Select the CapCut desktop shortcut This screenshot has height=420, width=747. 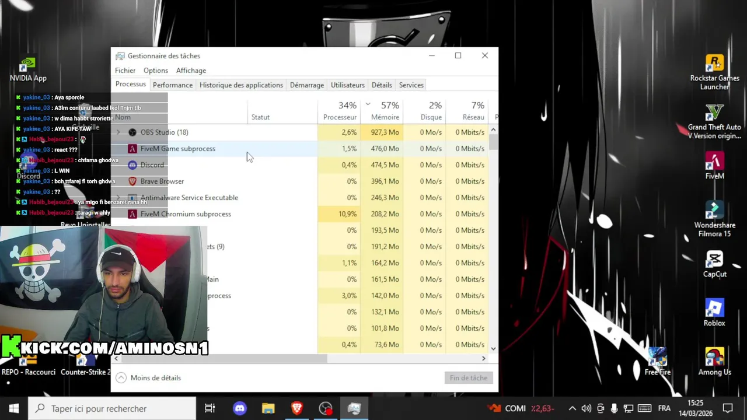pos(714,264)
